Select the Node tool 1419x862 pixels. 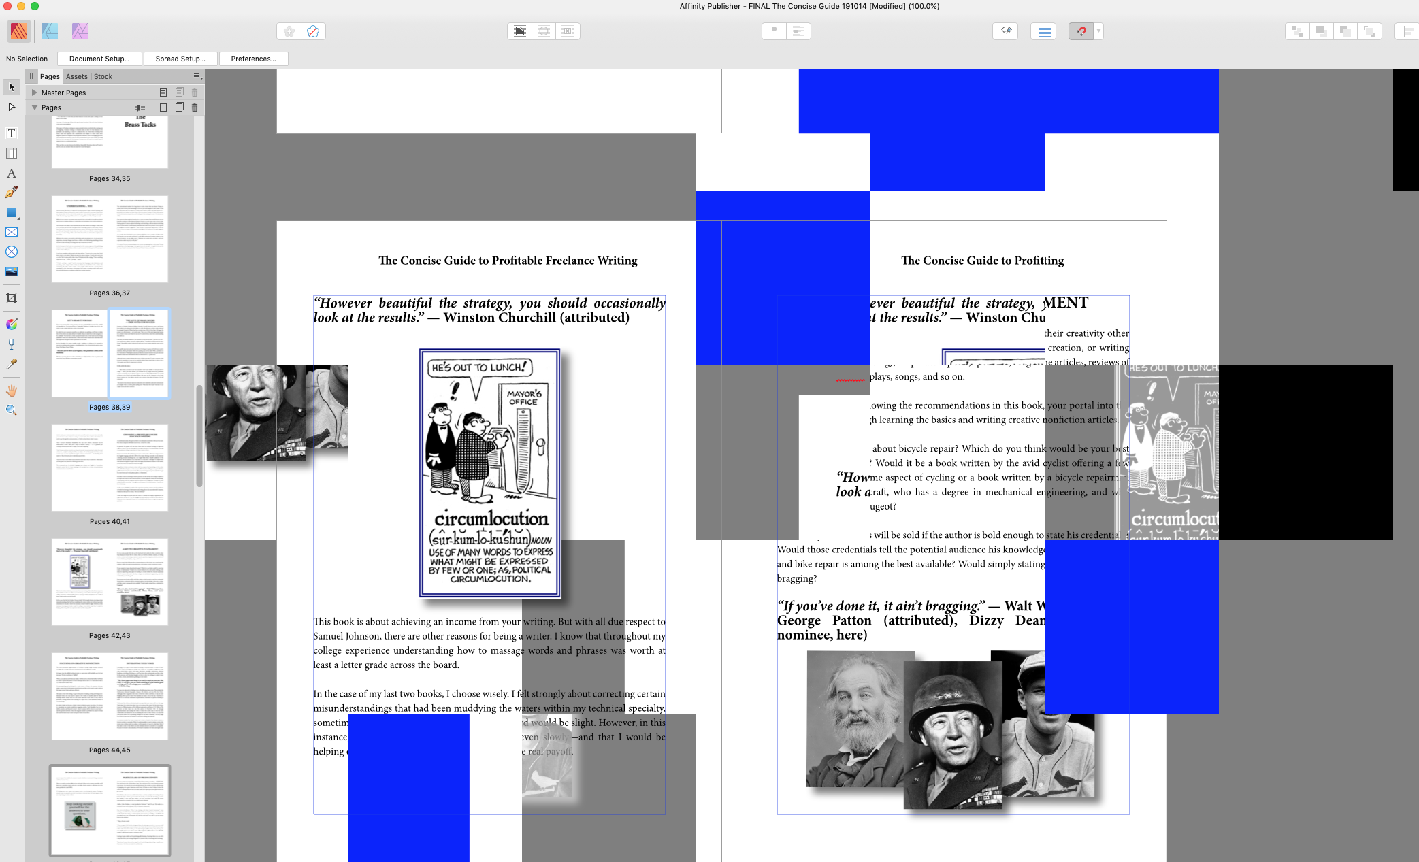12,107
